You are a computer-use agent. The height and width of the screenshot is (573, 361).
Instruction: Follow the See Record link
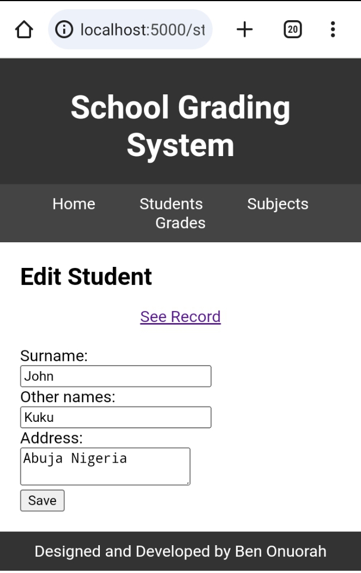click(x=180, y=317)
